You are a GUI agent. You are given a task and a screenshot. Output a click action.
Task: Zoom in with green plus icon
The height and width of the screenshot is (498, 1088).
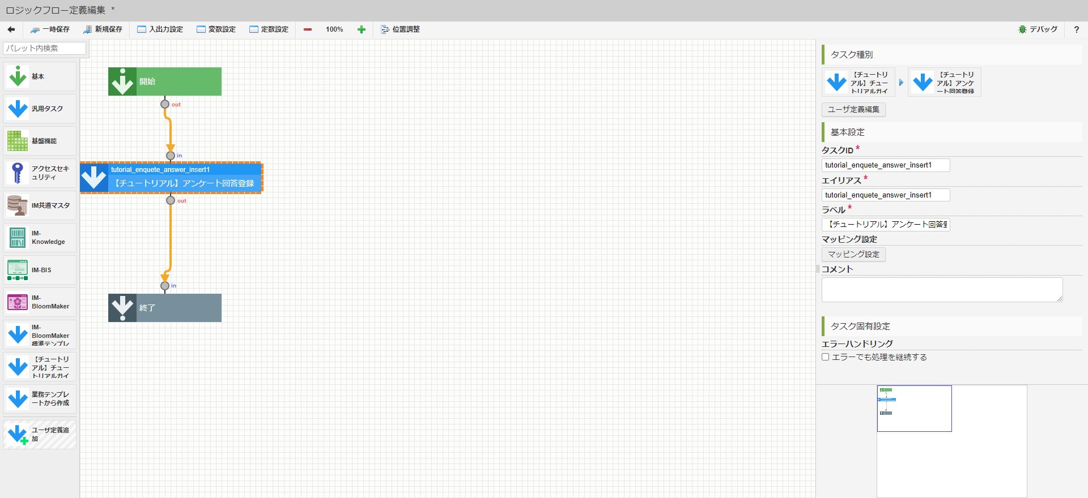pos(362,29)
